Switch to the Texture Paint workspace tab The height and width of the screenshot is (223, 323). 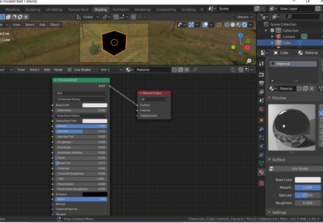point(78,9)
